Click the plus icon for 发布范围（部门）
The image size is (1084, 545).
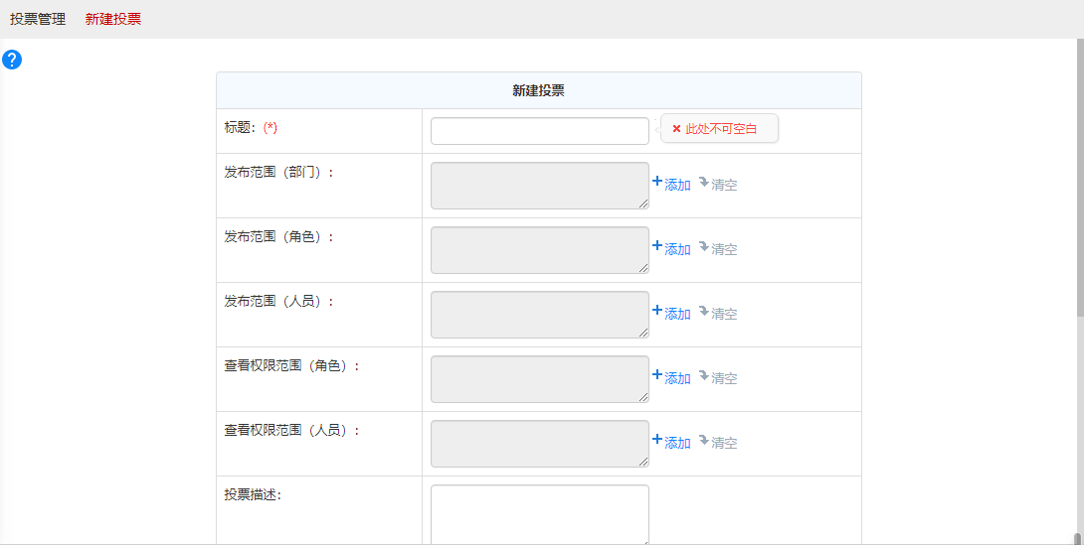point(656,182)
